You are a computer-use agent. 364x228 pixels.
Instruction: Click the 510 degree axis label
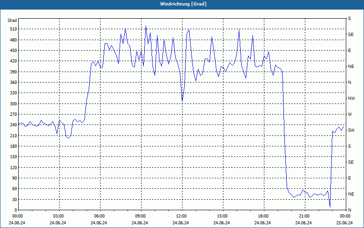tap(13, 29)
